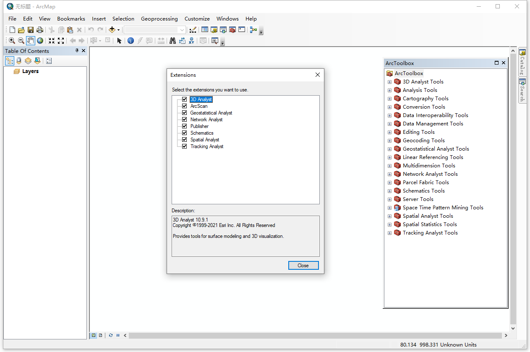Expand Editing Tools toolbox
The image size is (530, 352).
coord(389,132)
